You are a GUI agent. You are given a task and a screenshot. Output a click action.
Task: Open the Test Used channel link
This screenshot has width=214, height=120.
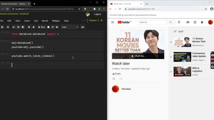[126, 89]
